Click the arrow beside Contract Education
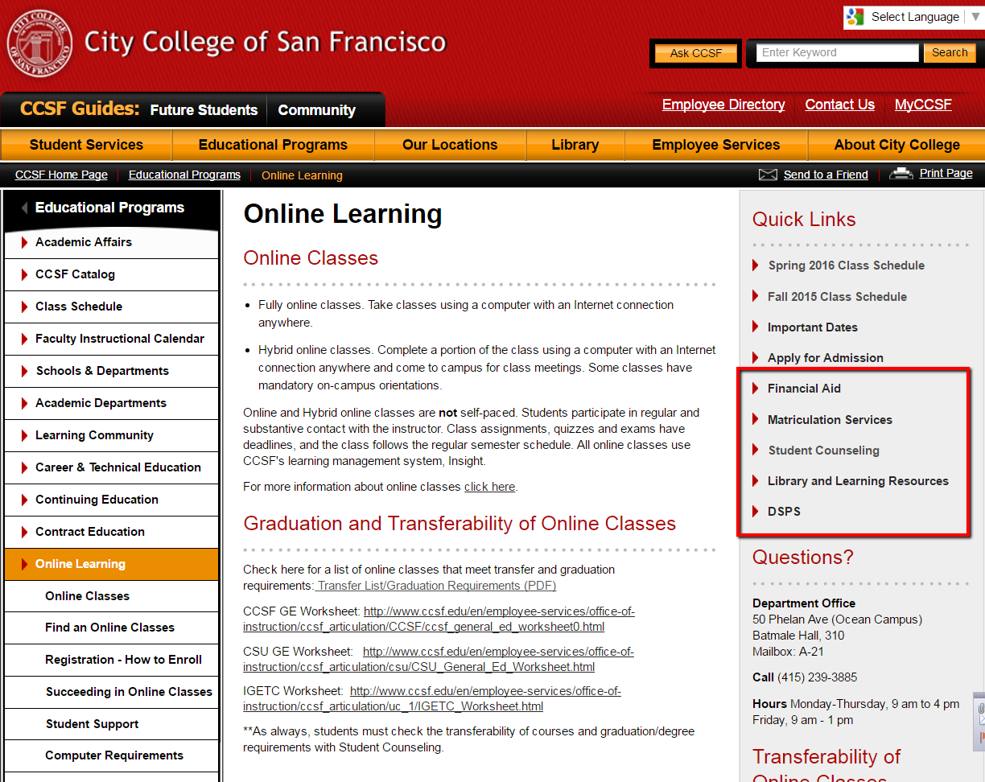 point(25,532)
